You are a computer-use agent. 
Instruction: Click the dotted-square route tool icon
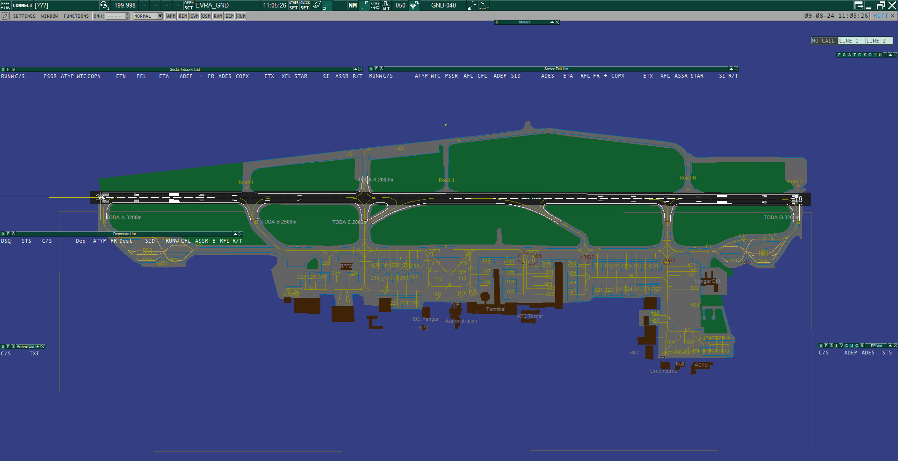coord(483,5)
